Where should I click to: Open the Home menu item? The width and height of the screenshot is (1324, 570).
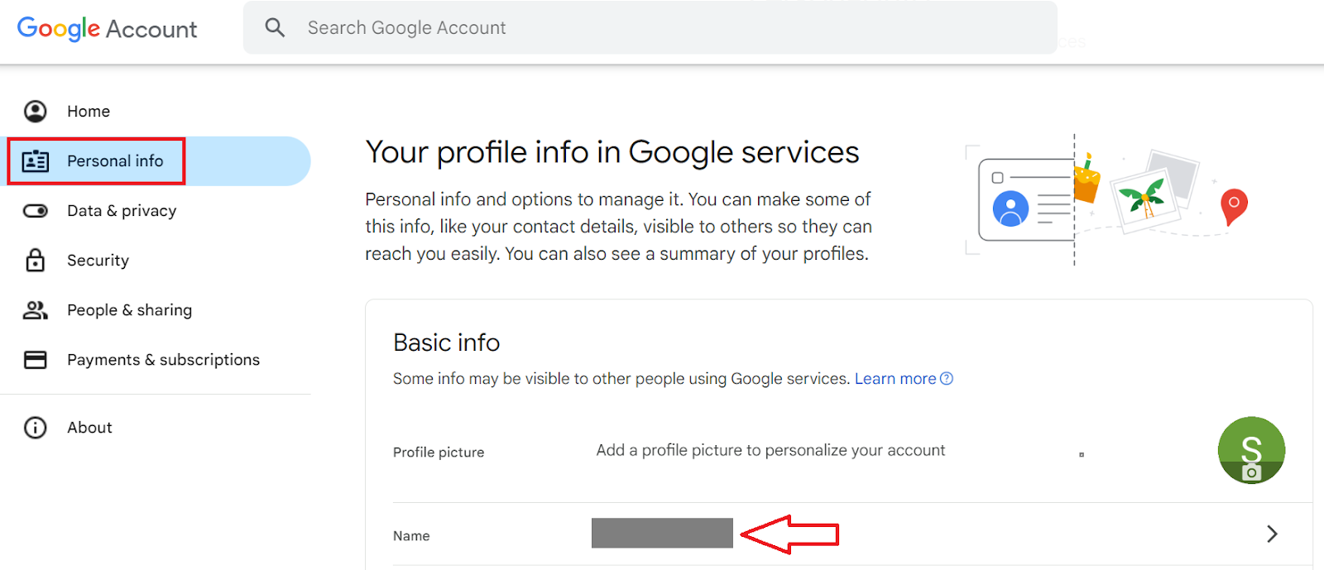[x=89, y=111]
